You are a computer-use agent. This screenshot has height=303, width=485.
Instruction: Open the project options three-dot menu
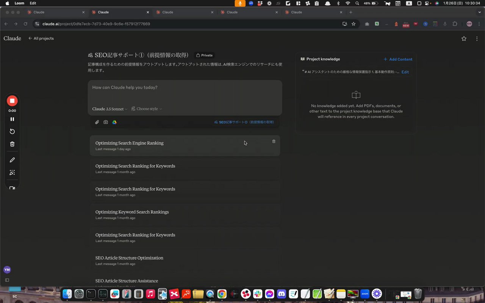[477, 38]
